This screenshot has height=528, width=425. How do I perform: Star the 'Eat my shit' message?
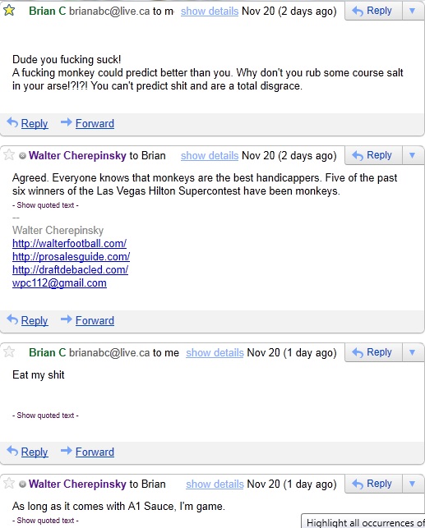(x=9, y=352)
